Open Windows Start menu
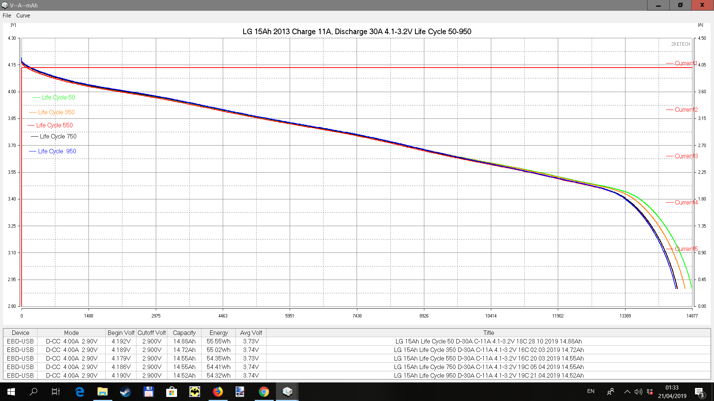 11,391
